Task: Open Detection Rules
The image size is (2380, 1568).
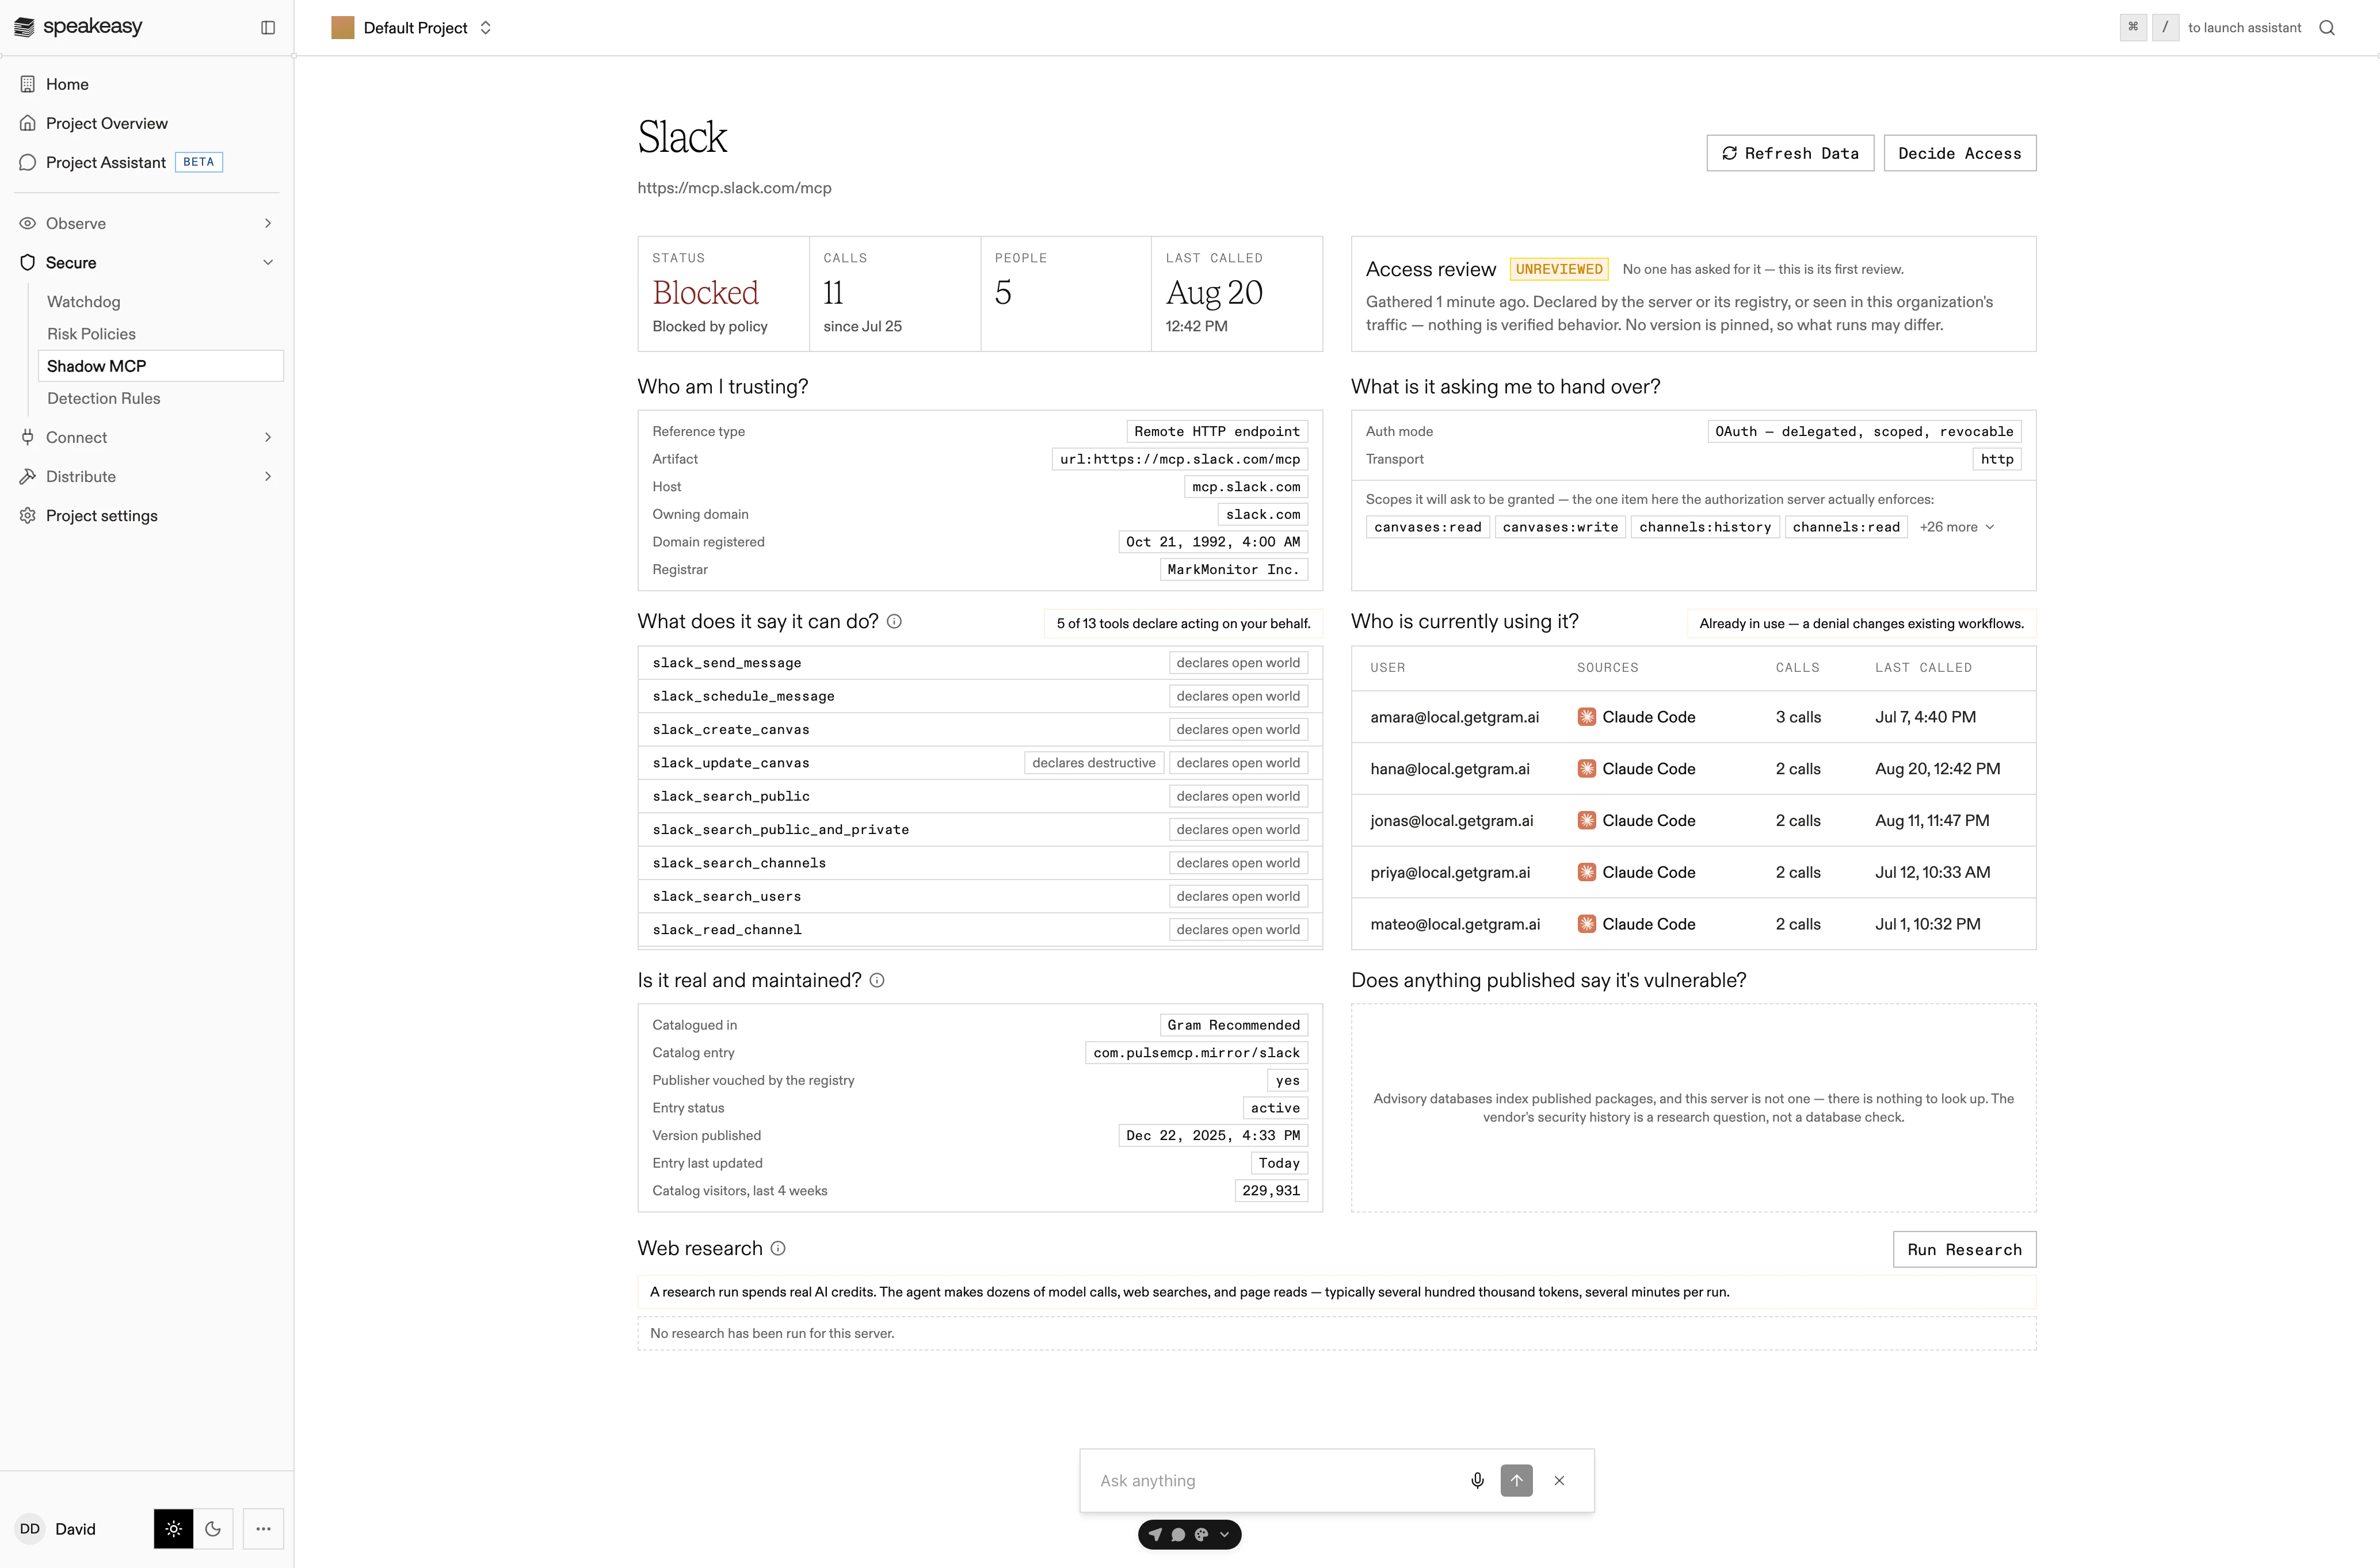Action: point(104,398)
